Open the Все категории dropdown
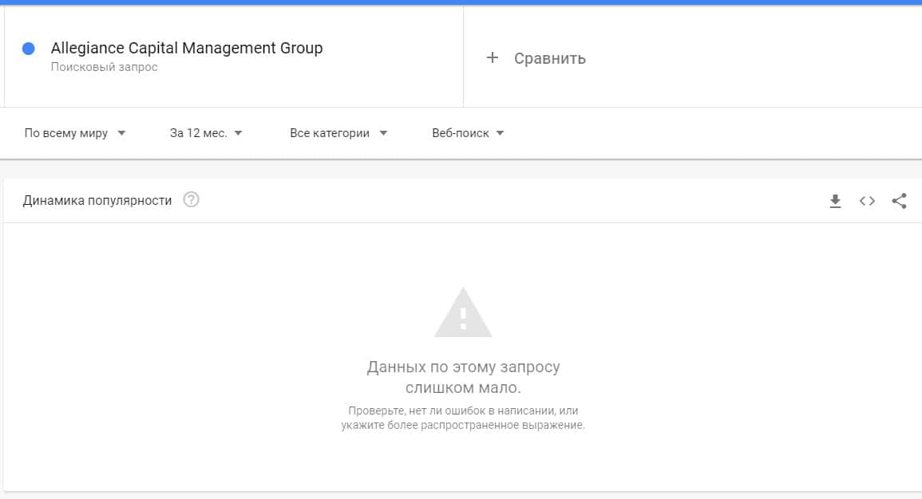This screenshot has height=499, width=922. pos(338,133)
